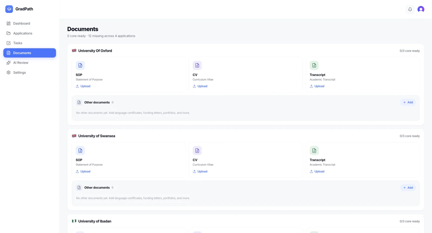
Task: Click the University Of Oxford flag icon
Action: click(x=74, y=50)
